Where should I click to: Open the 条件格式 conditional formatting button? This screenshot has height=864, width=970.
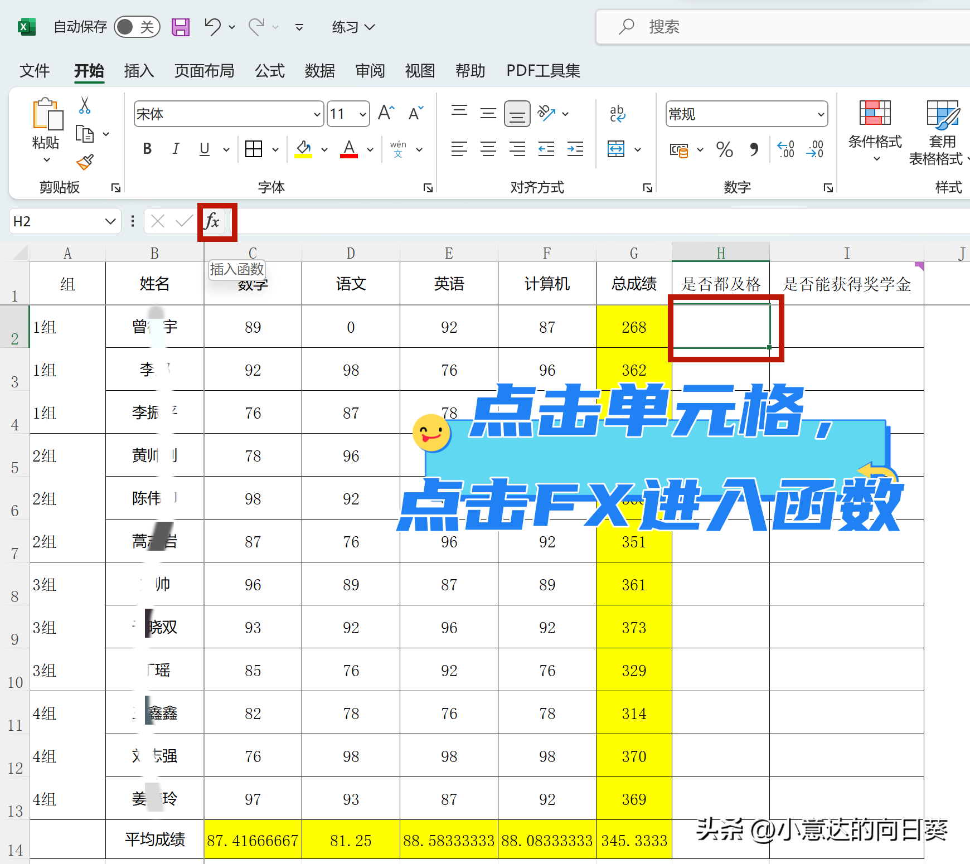tap(875, 131)
